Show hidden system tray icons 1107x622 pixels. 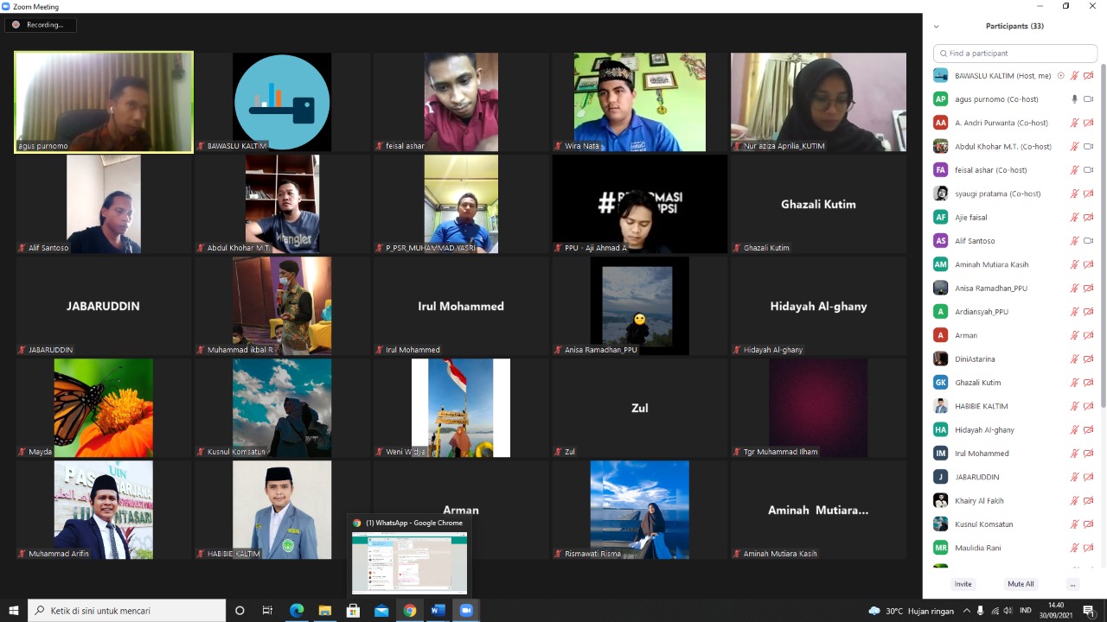click(967, 611)
